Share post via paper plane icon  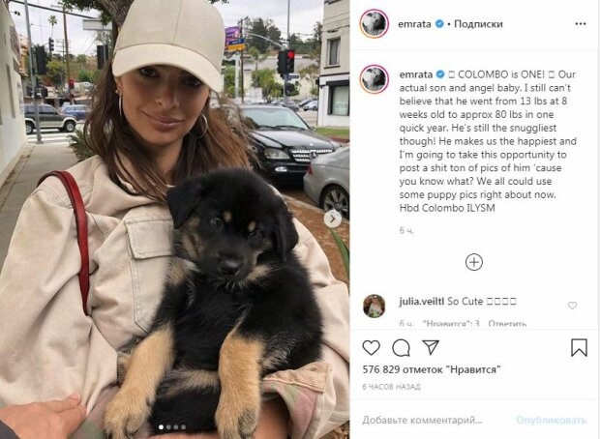tap(431, 347)
